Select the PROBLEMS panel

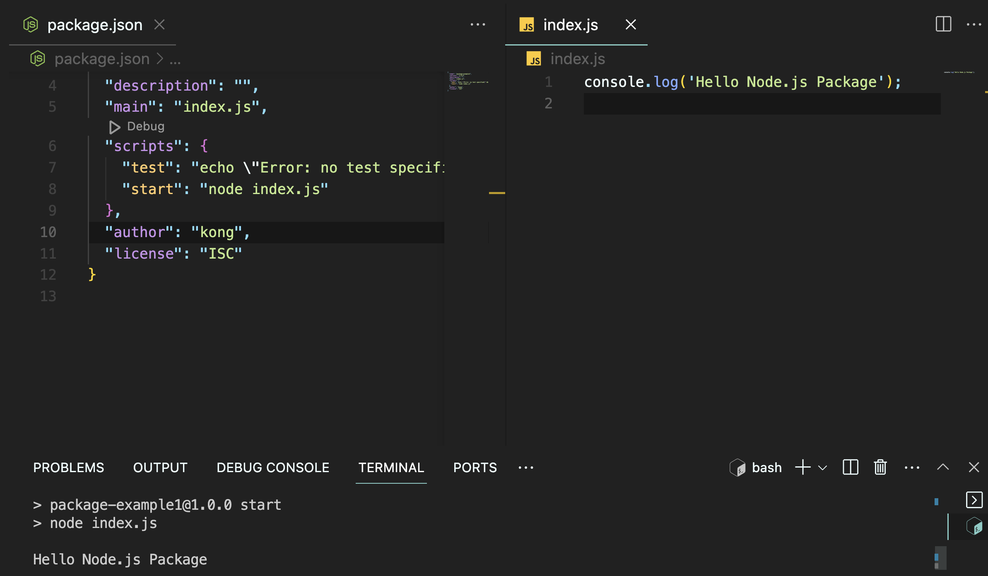pos(68,467)
